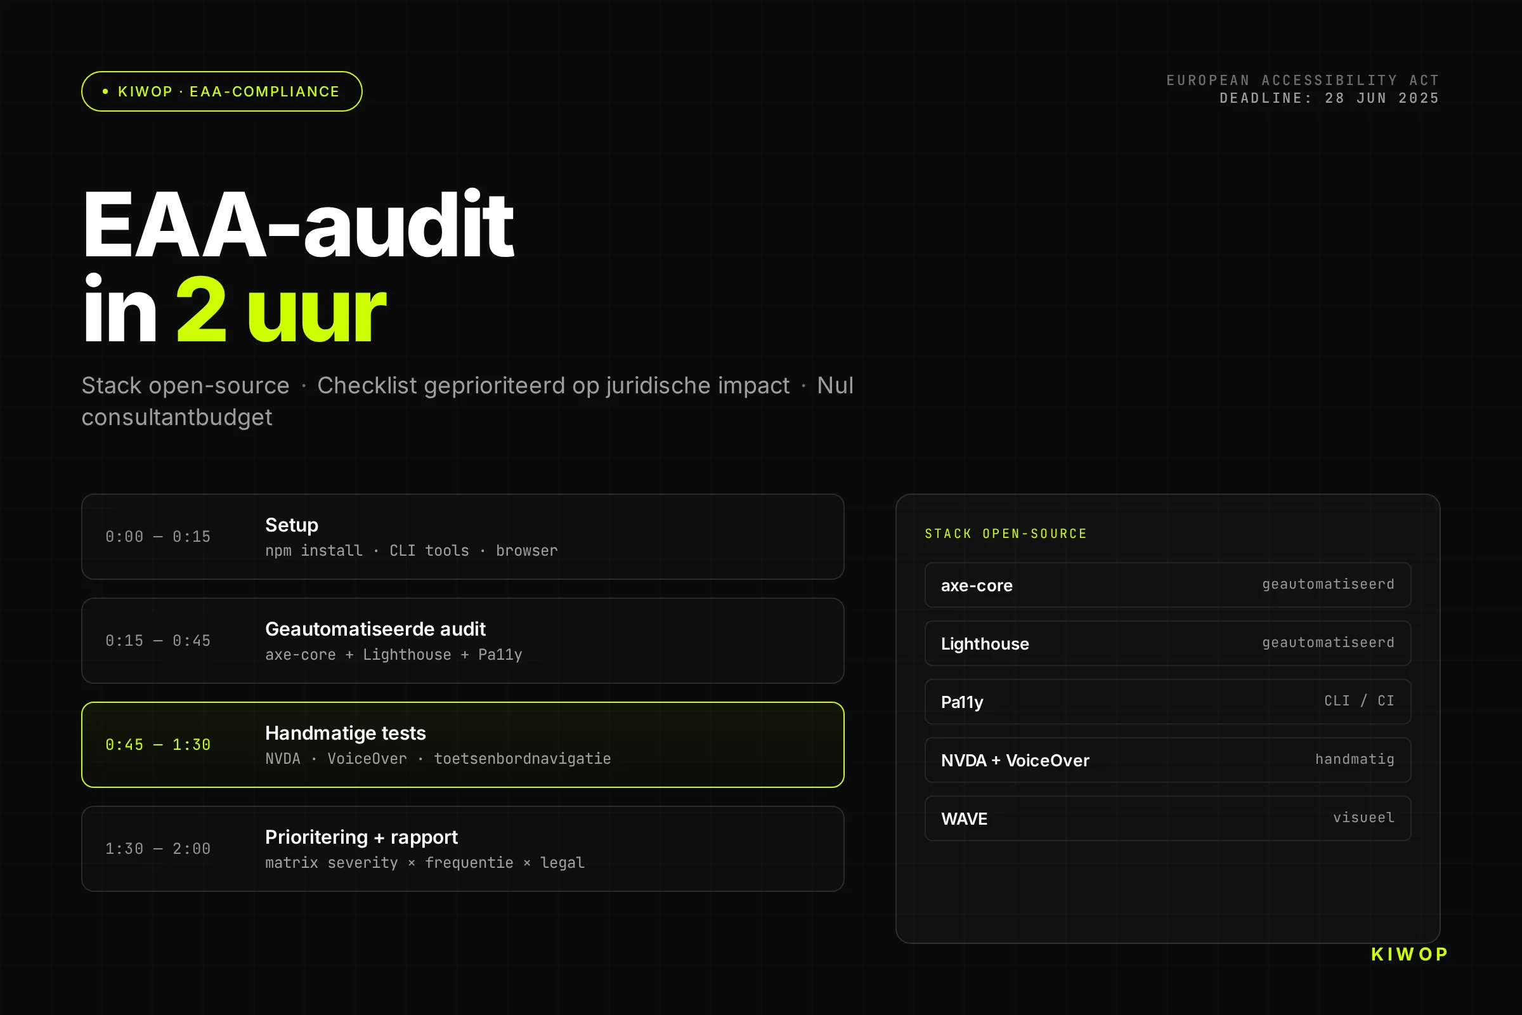Click the 'DEADLINE: 28 JUN 2025' text
This screenshot has height=1015, width=1522.
pos(1329,98)
